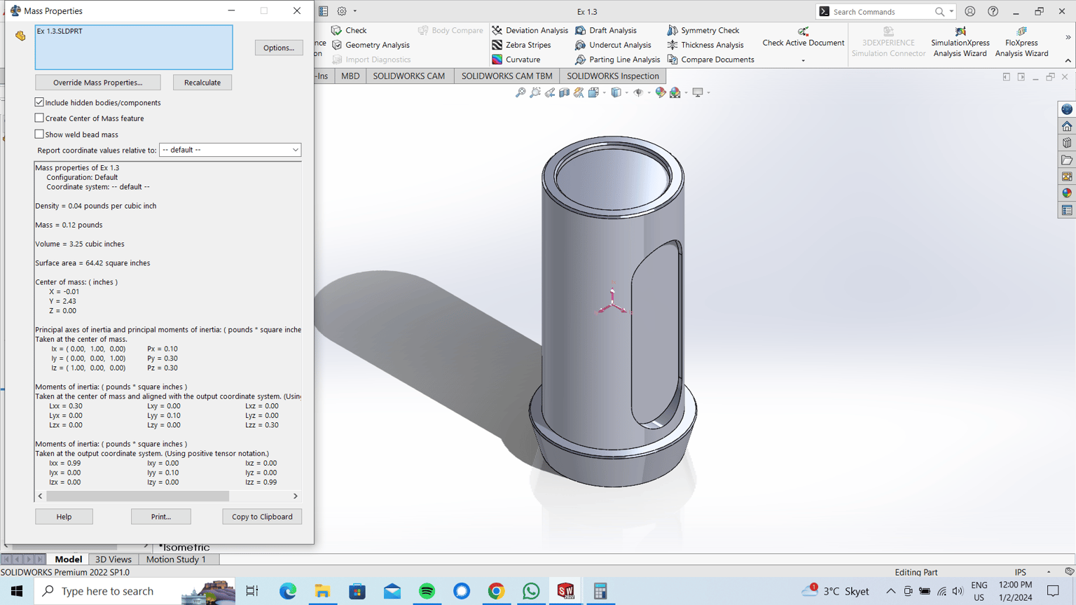This screenshot has width=1076, height=605.
Task: Click Print button
Action: pyautogui.click(x=161, y=517)
